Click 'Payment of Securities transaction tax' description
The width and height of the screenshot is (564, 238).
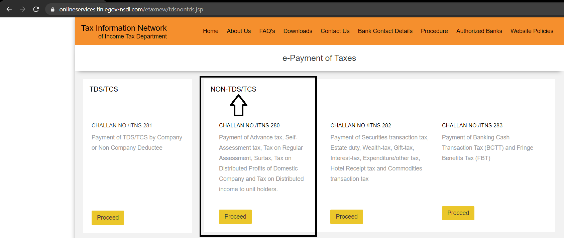click(x=379, y=158)
